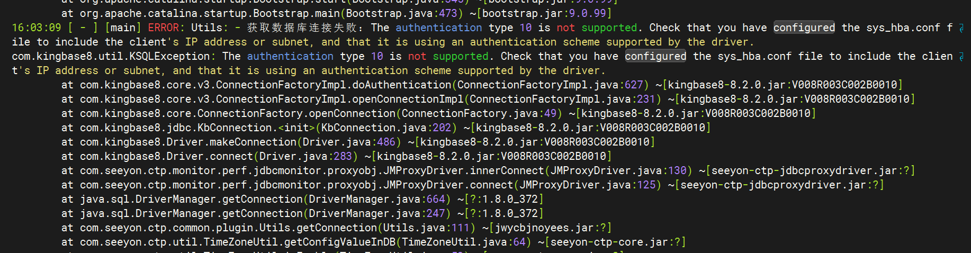Image resolution: width=971 pixels, height=253 pixels.
Task: Click "KbConnection.java:202" reference
Action: [386, 128]
